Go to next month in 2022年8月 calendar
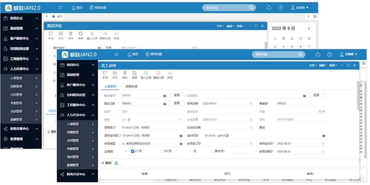370x185 pixels. (x=309, y=28)
